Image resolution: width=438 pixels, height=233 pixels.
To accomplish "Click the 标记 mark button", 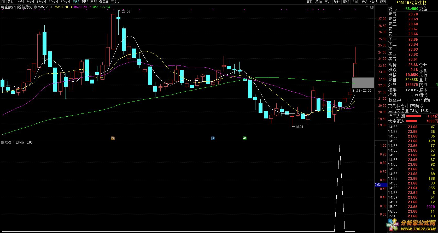I will coord(364,2).
